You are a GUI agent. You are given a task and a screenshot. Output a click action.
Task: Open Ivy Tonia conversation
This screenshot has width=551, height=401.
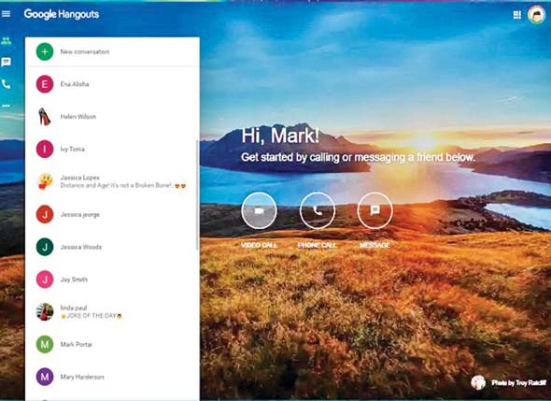[112, 149]
